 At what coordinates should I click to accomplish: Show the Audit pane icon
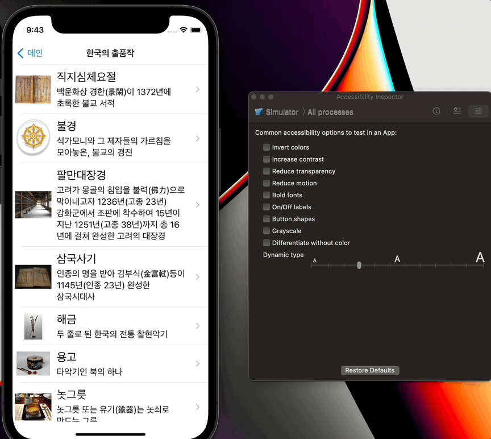coord(457,111)
